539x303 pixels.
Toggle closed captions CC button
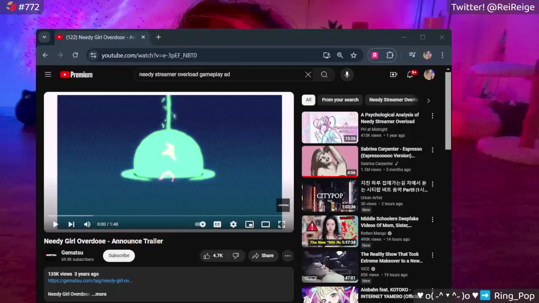tap(217, 224)
